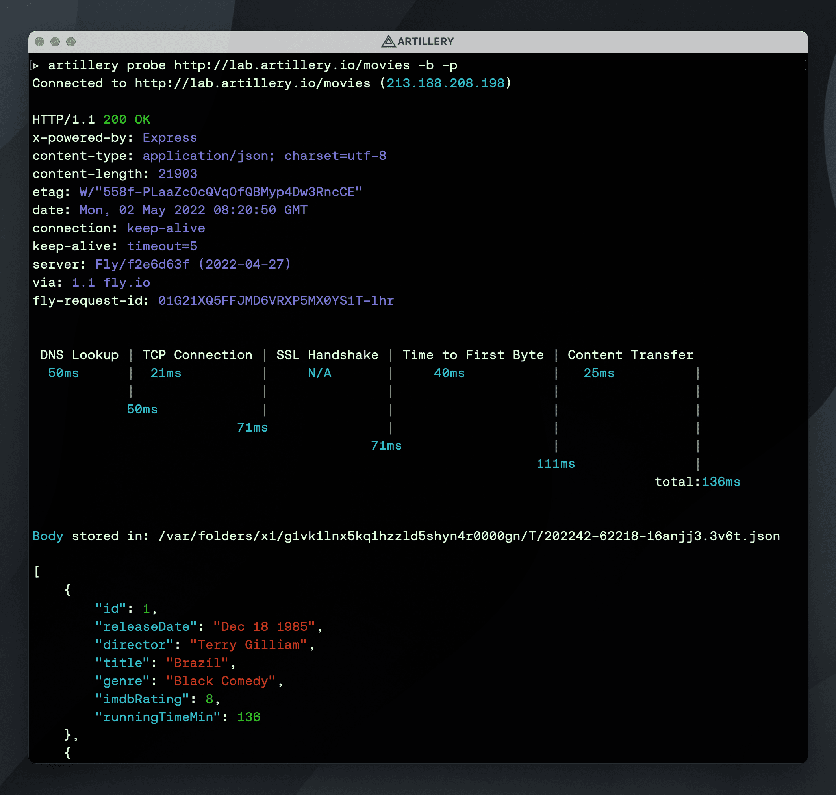
Task: Click the "Brazil" title value
Action: coord(197,663)
